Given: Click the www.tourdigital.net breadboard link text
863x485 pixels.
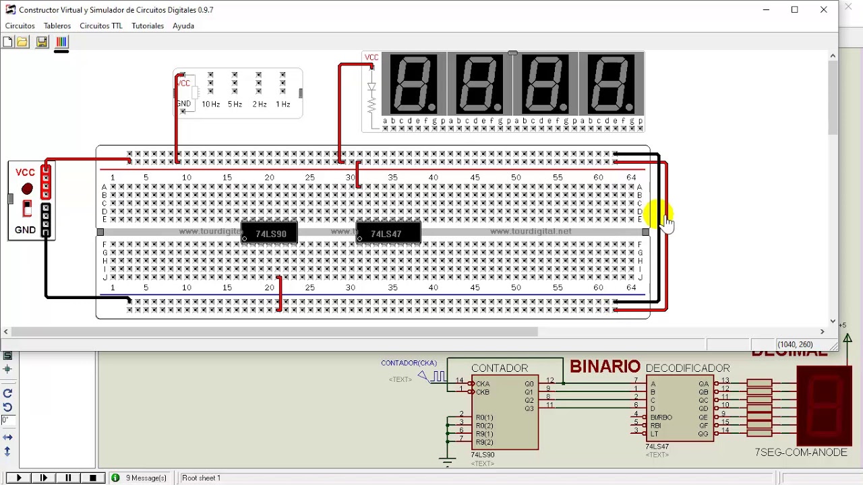Looking at the screenshot, I should (x=531, y=231).
